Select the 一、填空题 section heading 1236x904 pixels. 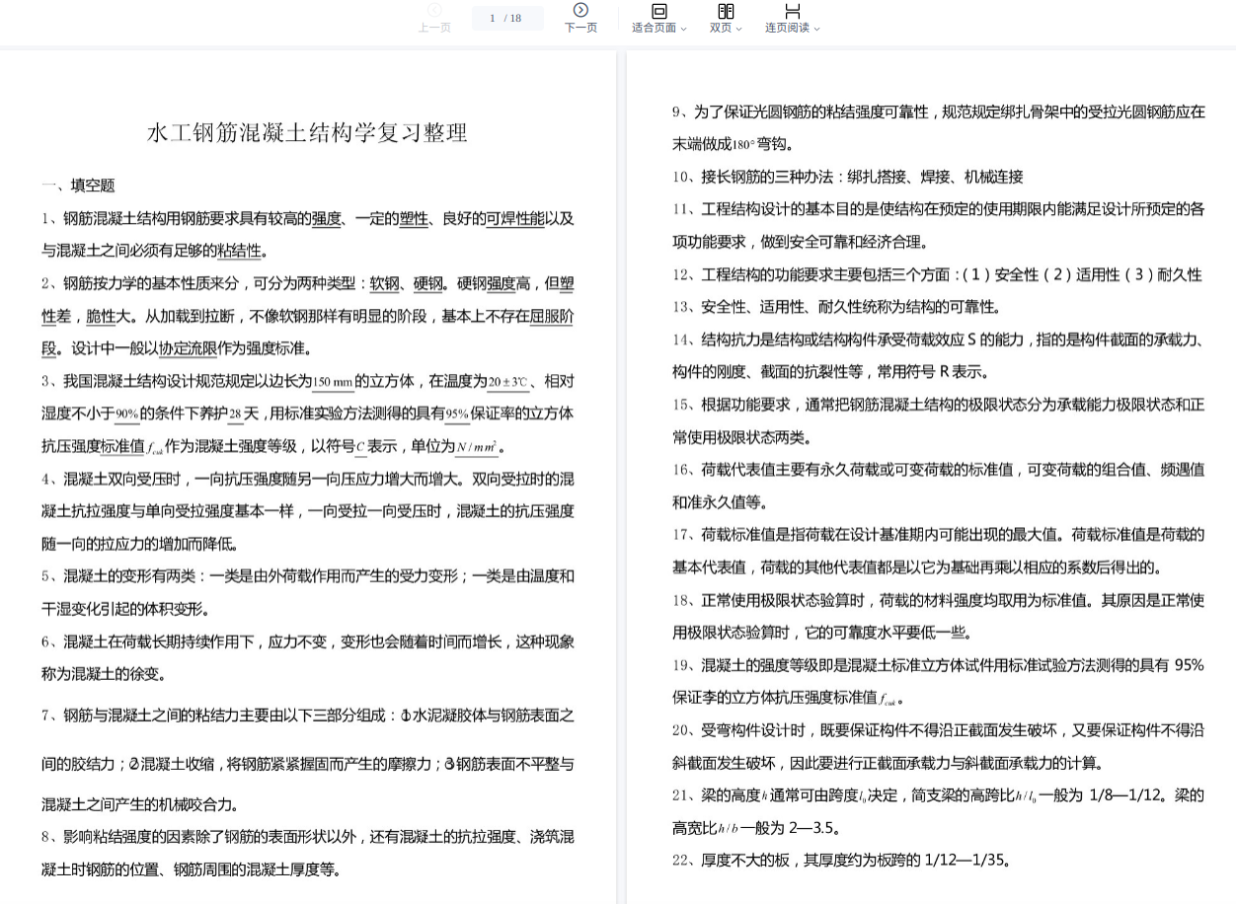tap(78, 186)
